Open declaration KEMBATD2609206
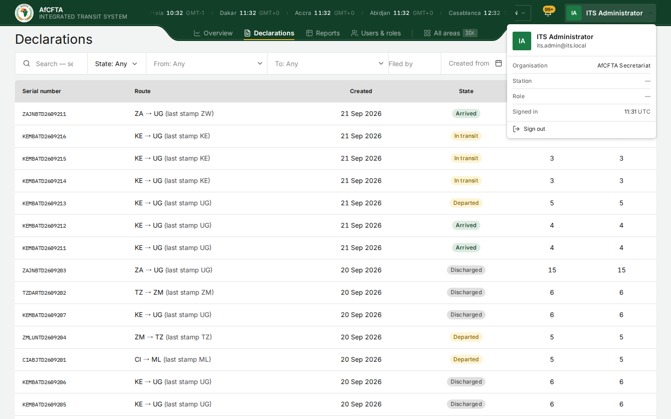 (44, 382)
